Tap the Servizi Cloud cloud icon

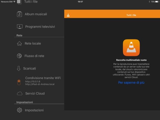[x=20, y=93]
